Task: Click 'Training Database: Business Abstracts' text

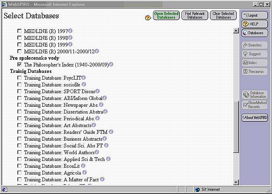Action: tap(63, 139)
